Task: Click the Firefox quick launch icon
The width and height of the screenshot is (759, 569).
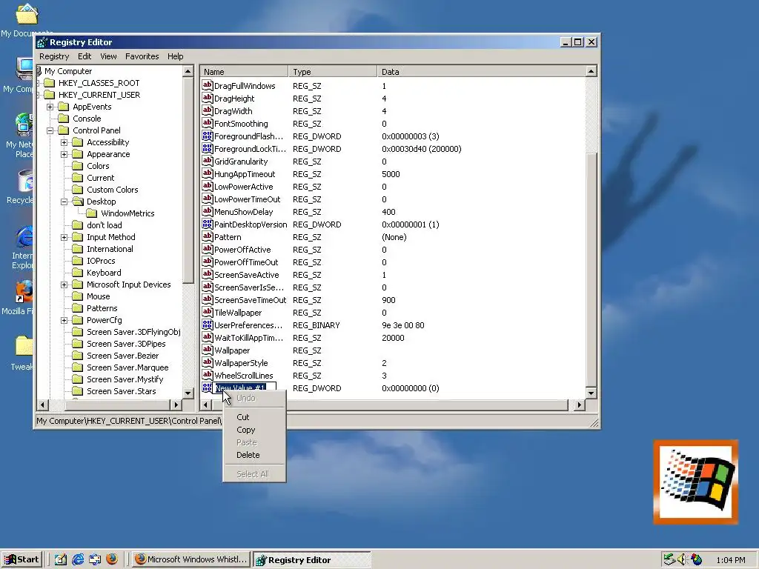Action: [x=112, y=559]
